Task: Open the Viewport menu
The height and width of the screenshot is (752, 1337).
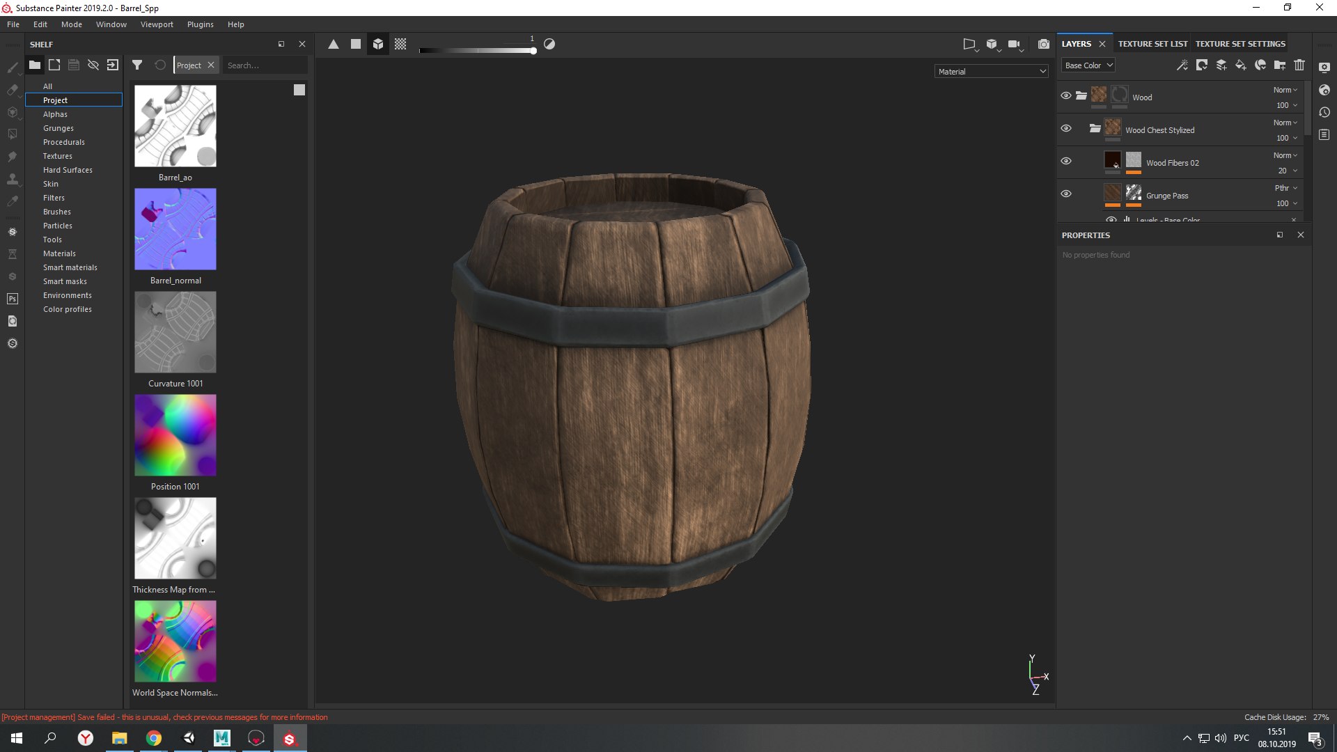Action: tap(157, 24)
